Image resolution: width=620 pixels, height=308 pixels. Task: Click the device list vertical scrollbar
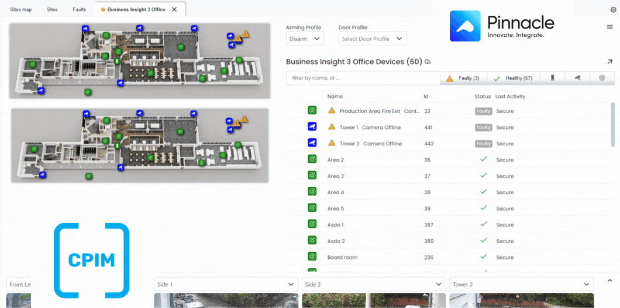click(613, 124)
